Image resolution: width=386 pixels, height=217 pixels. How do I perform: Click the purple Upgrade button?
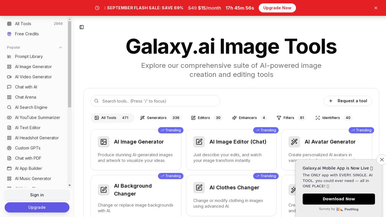click(x=37, y=207)
